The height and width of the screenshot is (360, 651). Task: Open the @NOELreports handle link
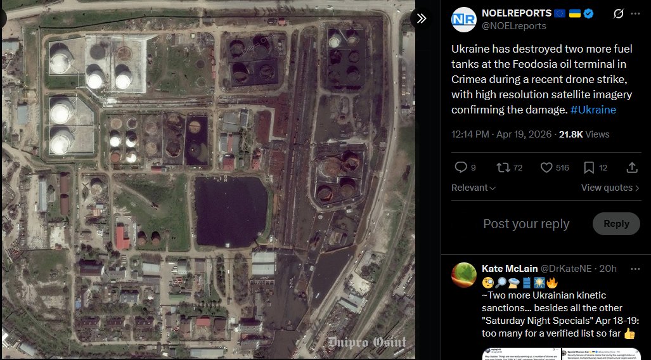click(513, 26)
